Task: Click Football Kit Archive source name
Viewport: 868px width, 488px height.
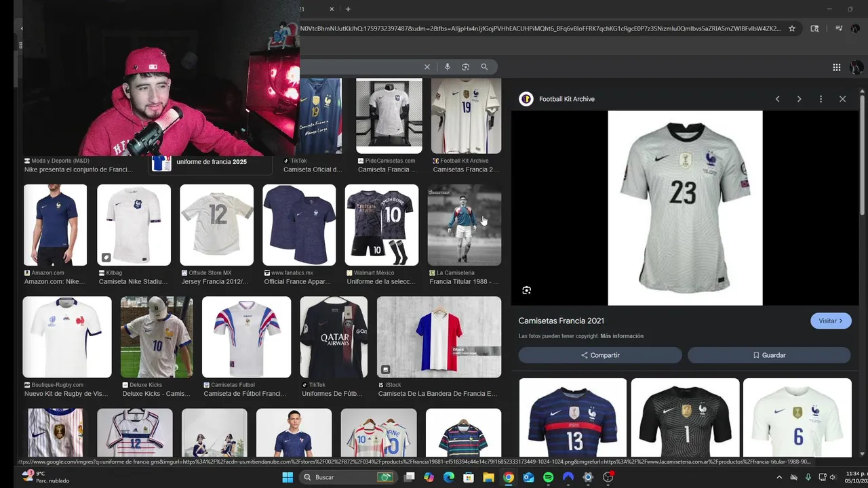Action: pos(567,99)
